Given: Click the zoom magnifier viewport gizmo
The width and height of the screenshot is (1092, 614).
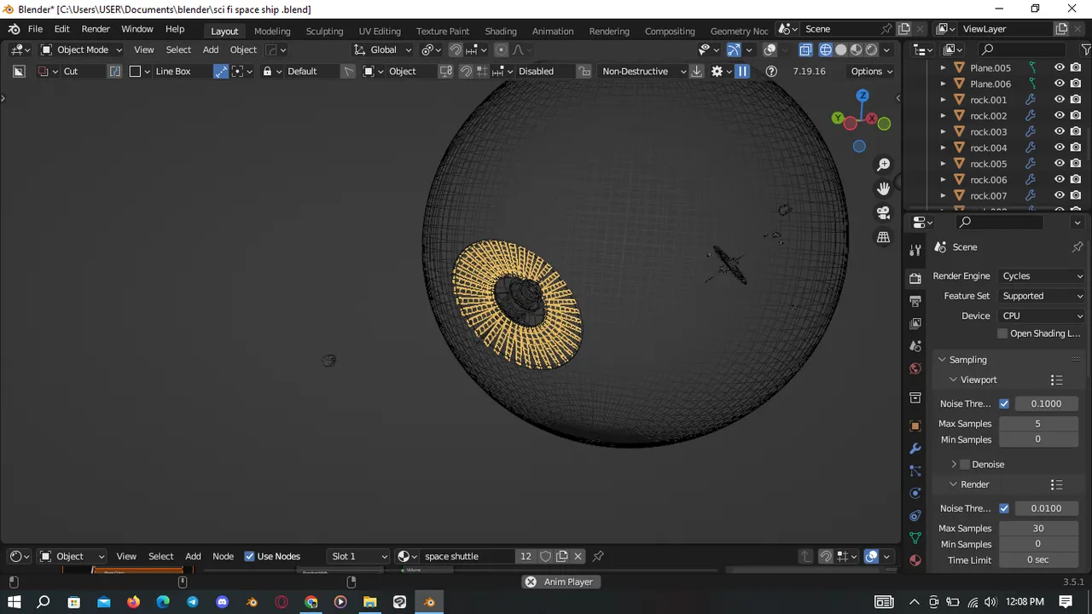Looking at the screenshot, I should 884,164.
